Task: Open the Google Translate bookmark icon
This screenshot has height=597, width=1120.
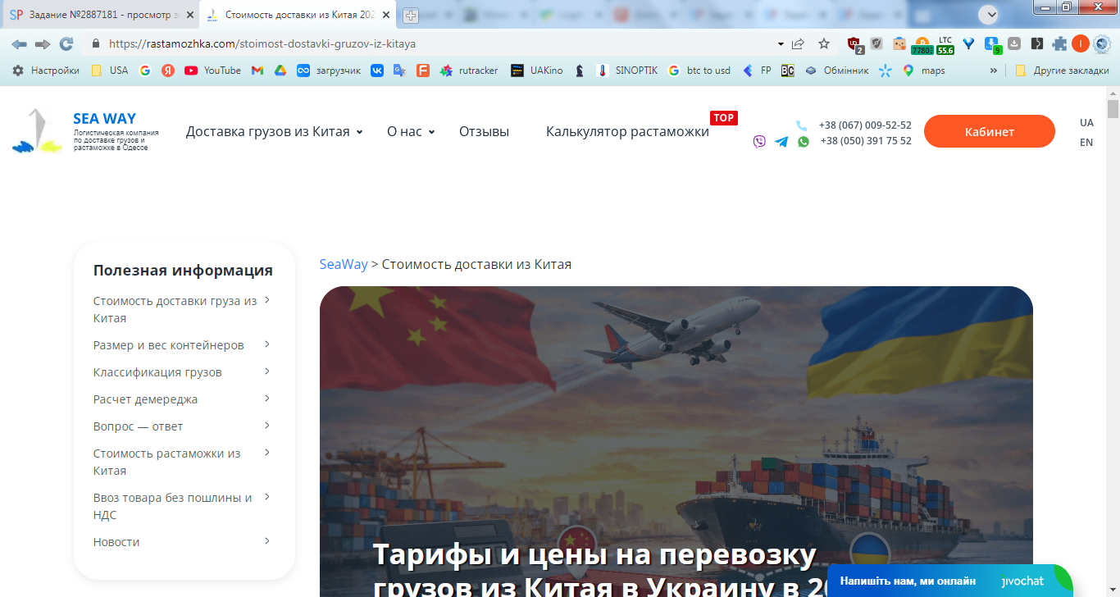Action: pyautogui.click(x=399, y=71)
